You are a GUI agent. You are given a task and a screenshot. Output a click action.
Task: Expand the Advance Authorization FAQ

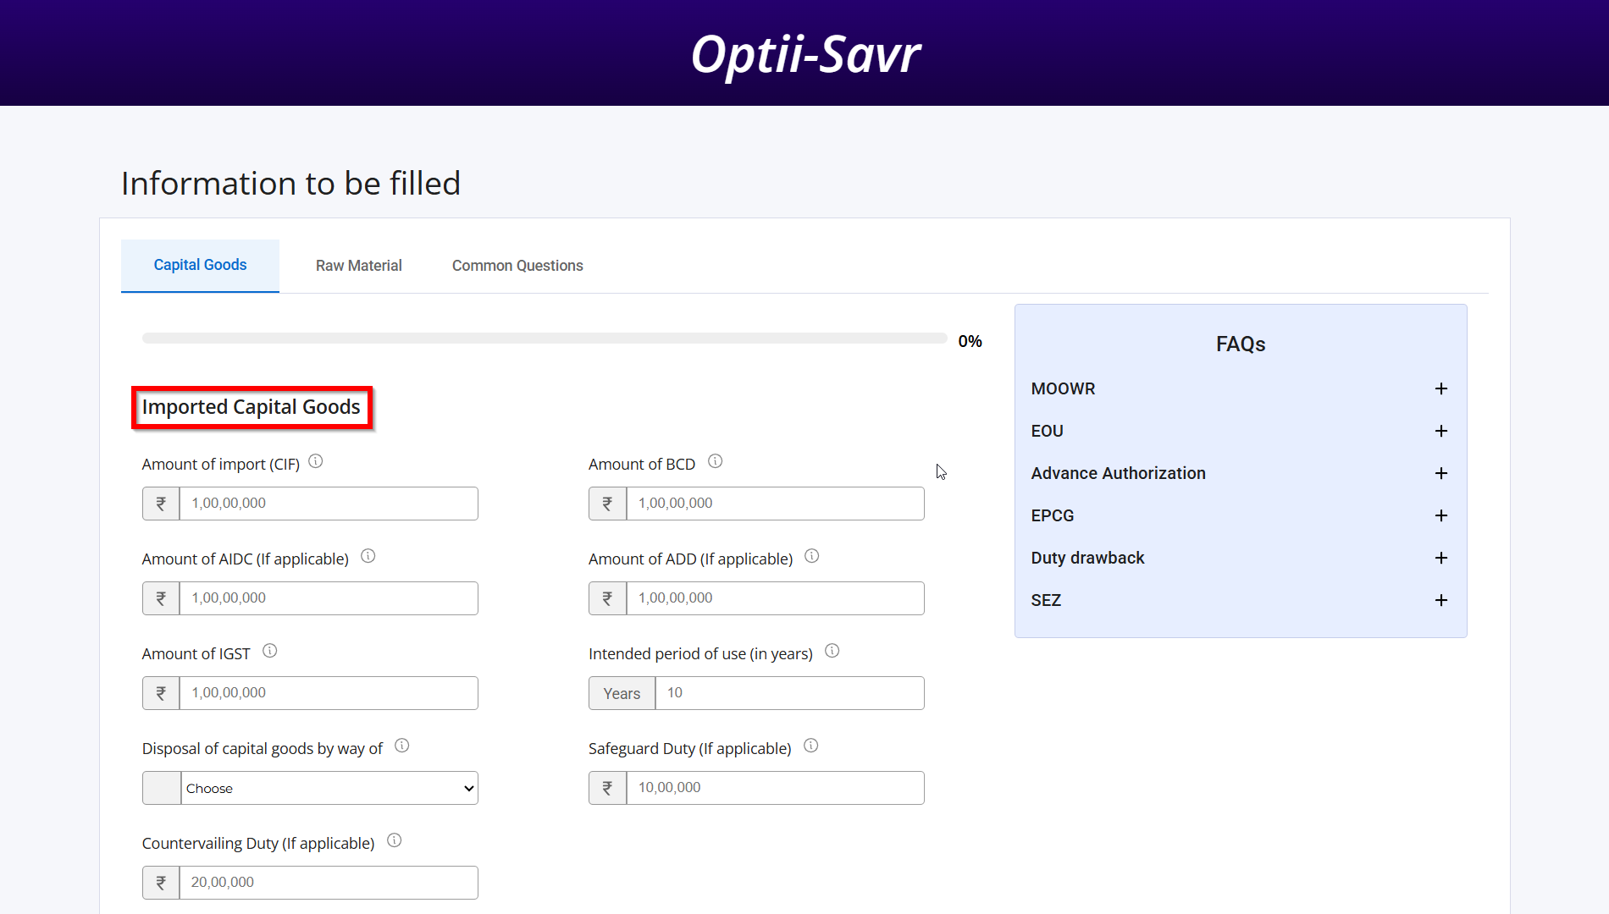(x=1441, y=473)
